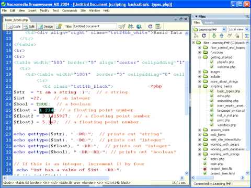The width and height of the screenshot is (251, 188).
Task: Expand the more_about_strings folder
Action: coord(200,81)
